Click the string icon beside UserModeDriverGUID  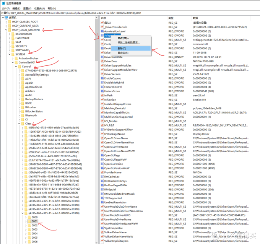pyautogui.click(x=102, y=215)
